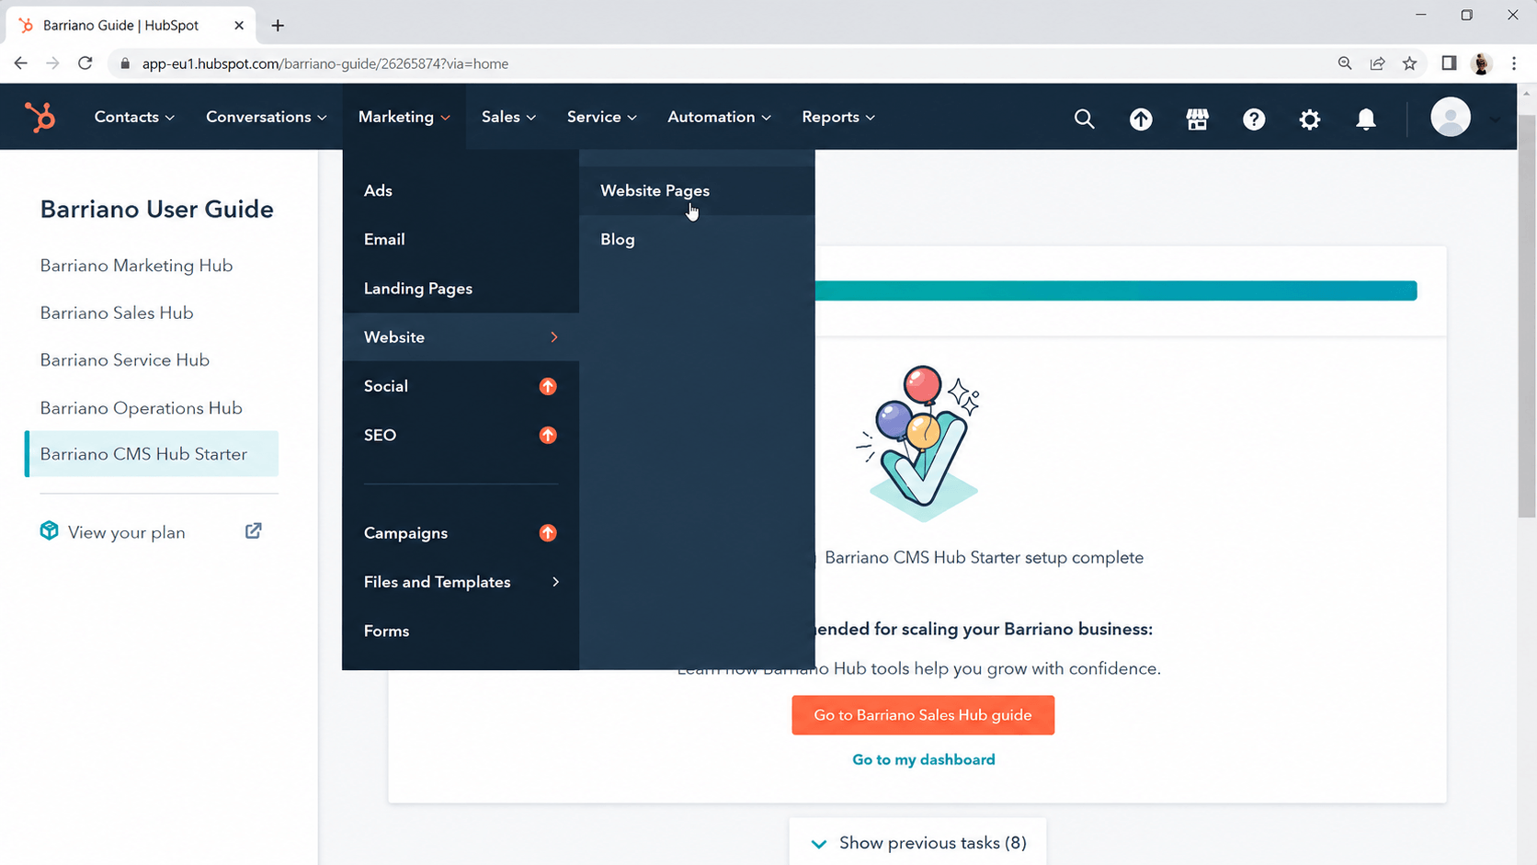Click the browser zoom magnifier icon
The height and width of the screenshot is (865, 1537).
[x=1345, y=63]
